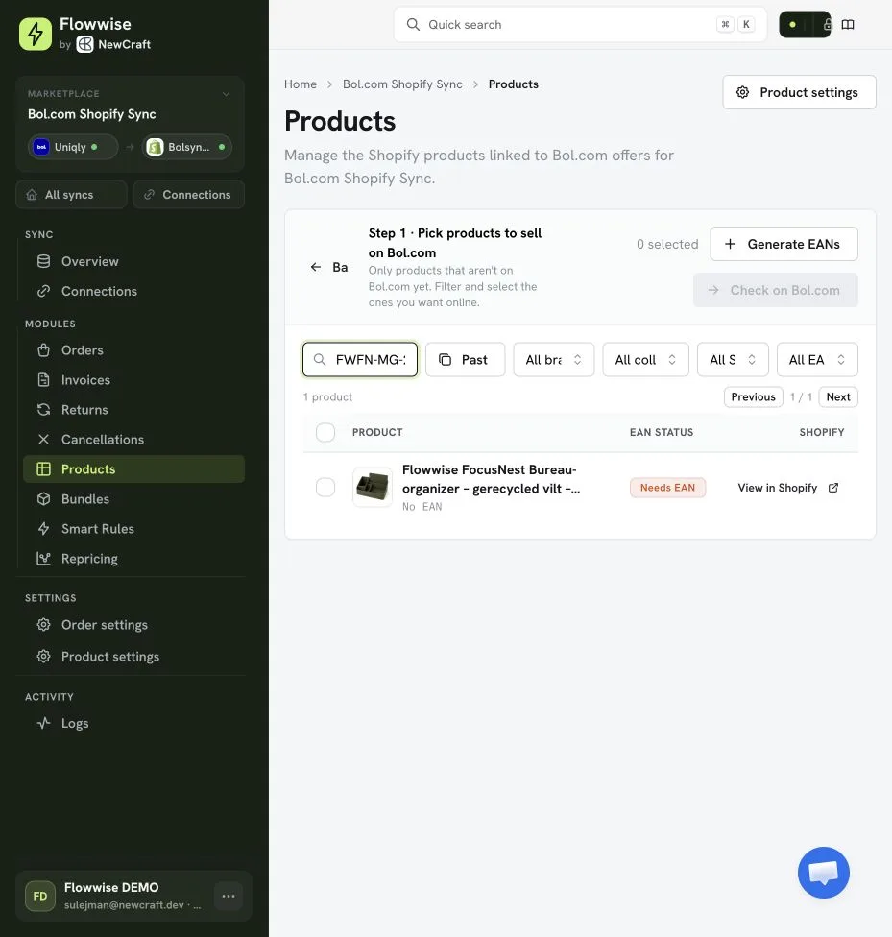Click the Order settings gear icon
The width and height of the screenshot is (892, 937).
[43, 624]
